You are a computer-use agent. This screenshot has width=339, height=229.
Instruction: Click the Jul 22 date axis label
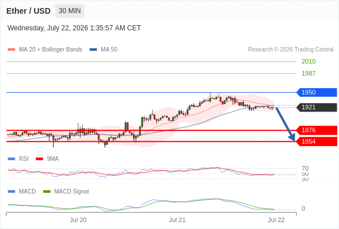click(276, 220)
